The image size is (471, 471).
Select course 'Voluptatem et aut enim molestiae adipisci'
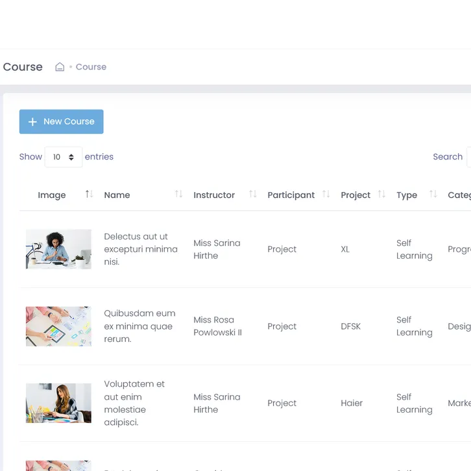(134, 403)
